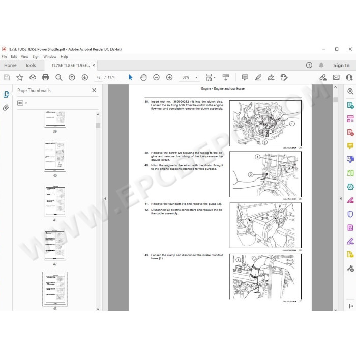Zoom in with the plus circle
Image resolution: width=356 pixels, height=356 pixels.
(x=169, y=77)
